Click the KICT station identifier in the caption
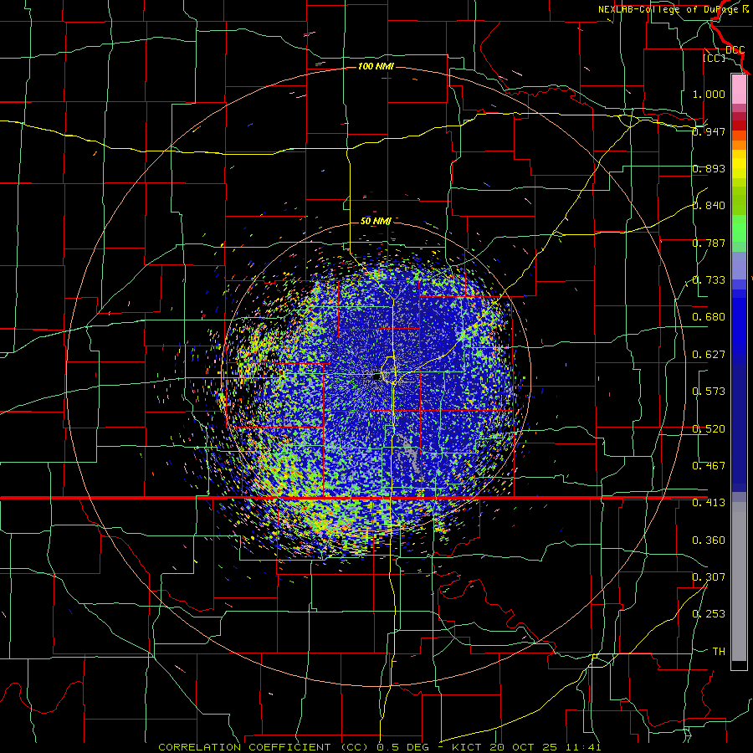This screenshot has width=753, height=753. point(469,747)
